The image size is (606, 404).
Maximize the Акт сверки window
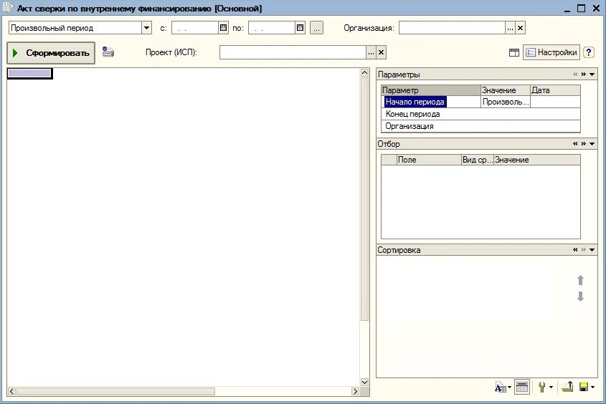point(582,8)
